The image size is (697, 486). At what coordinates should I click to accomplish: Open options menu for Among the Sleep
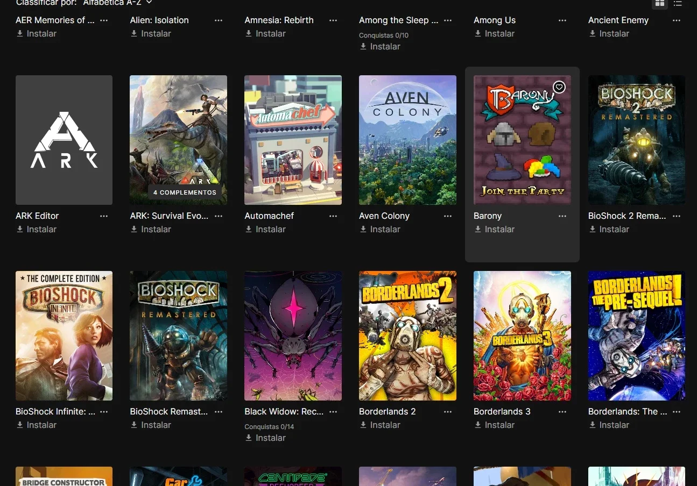tap(448, 20)
